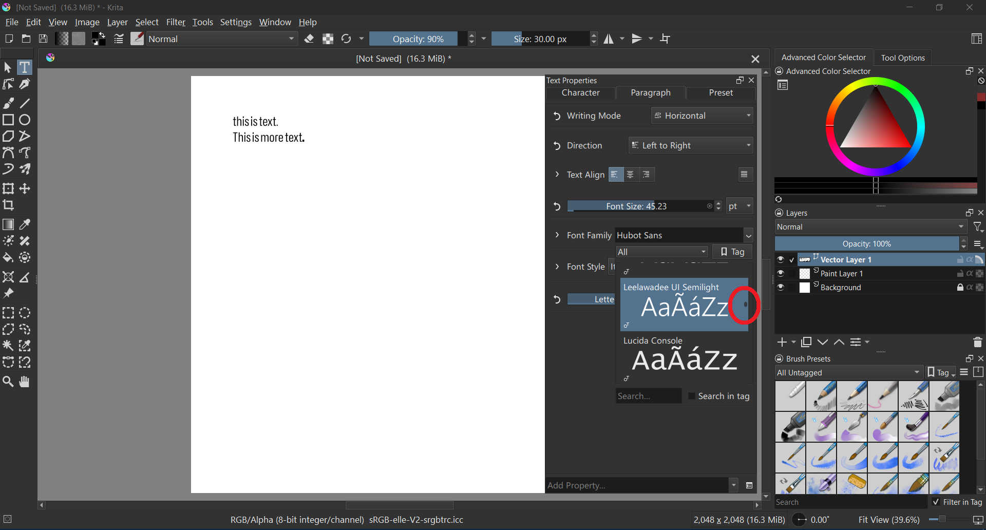986x530 pixels.
Task: Select the Rectangle tool
Action: point(8,120)
